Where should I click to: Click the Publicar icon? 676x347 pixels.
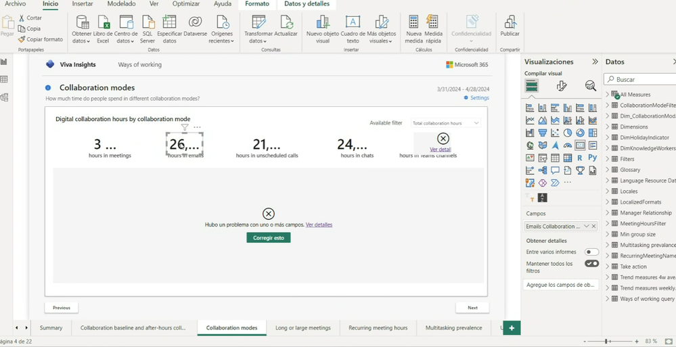point(510,22)
